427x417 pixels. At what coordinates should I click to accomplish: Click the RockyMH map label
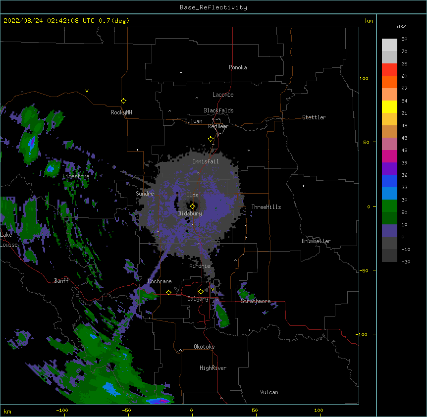pos(121,112)
